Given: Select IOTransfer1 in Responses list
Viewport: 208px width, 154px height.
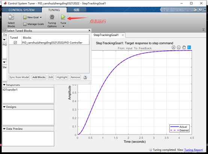Looking at the screenshot, I should coord(10,90).
